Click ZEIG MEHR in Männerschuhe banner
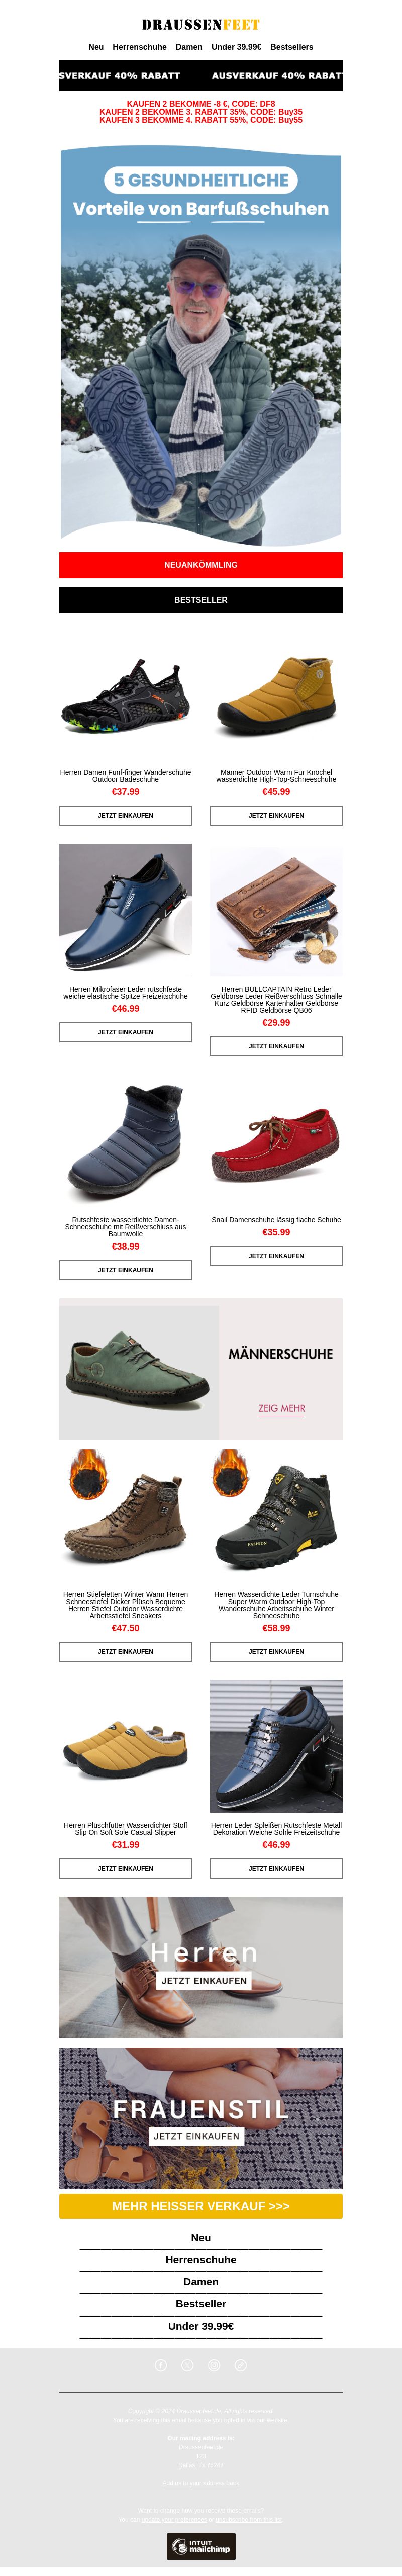 point(282,1408)
